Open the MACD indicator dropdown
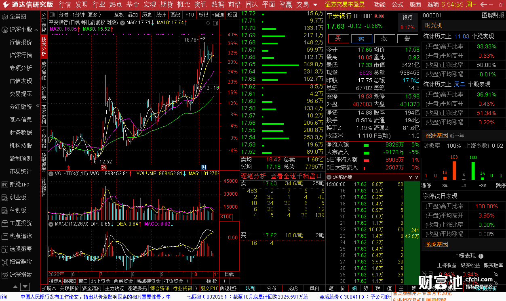Screen dimensions: 506x301 pos(51,224)
